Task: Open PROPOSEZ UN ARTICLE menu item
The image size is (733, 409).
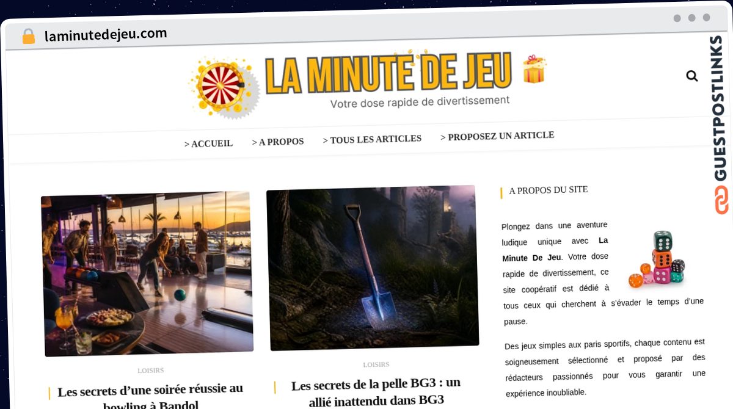Action: 497,136
